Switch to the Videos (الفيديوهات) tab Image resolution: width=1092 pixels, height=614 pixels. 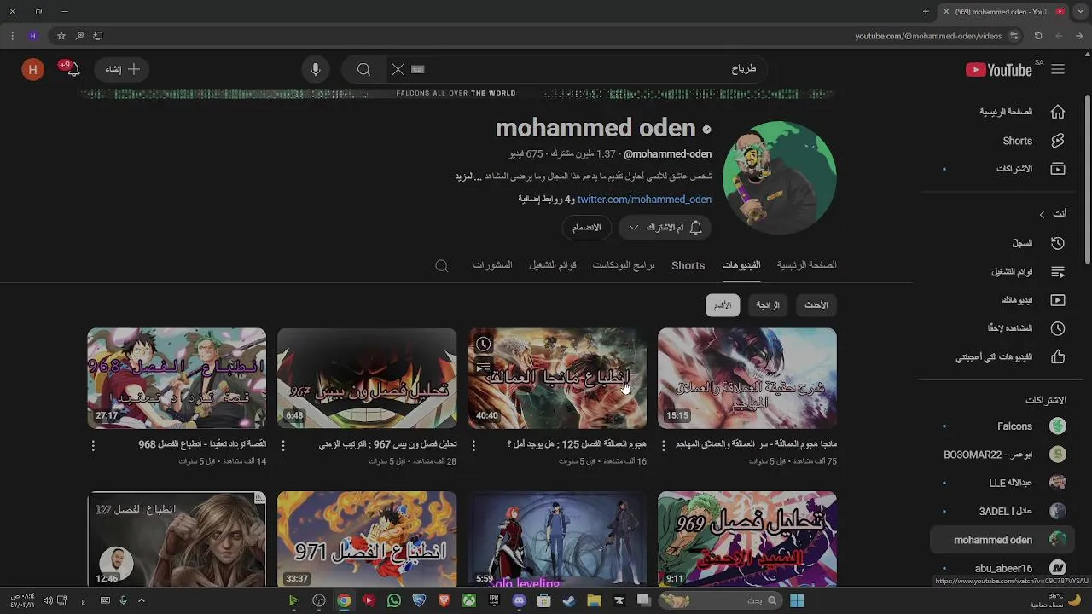point(741,265)
